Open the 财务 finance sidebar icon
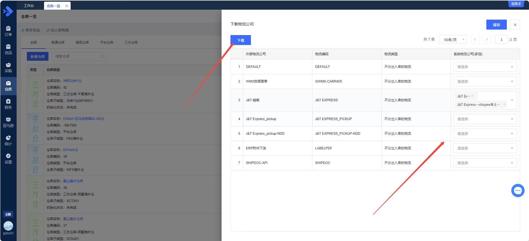Screen dimensions: 529x241 8,104
